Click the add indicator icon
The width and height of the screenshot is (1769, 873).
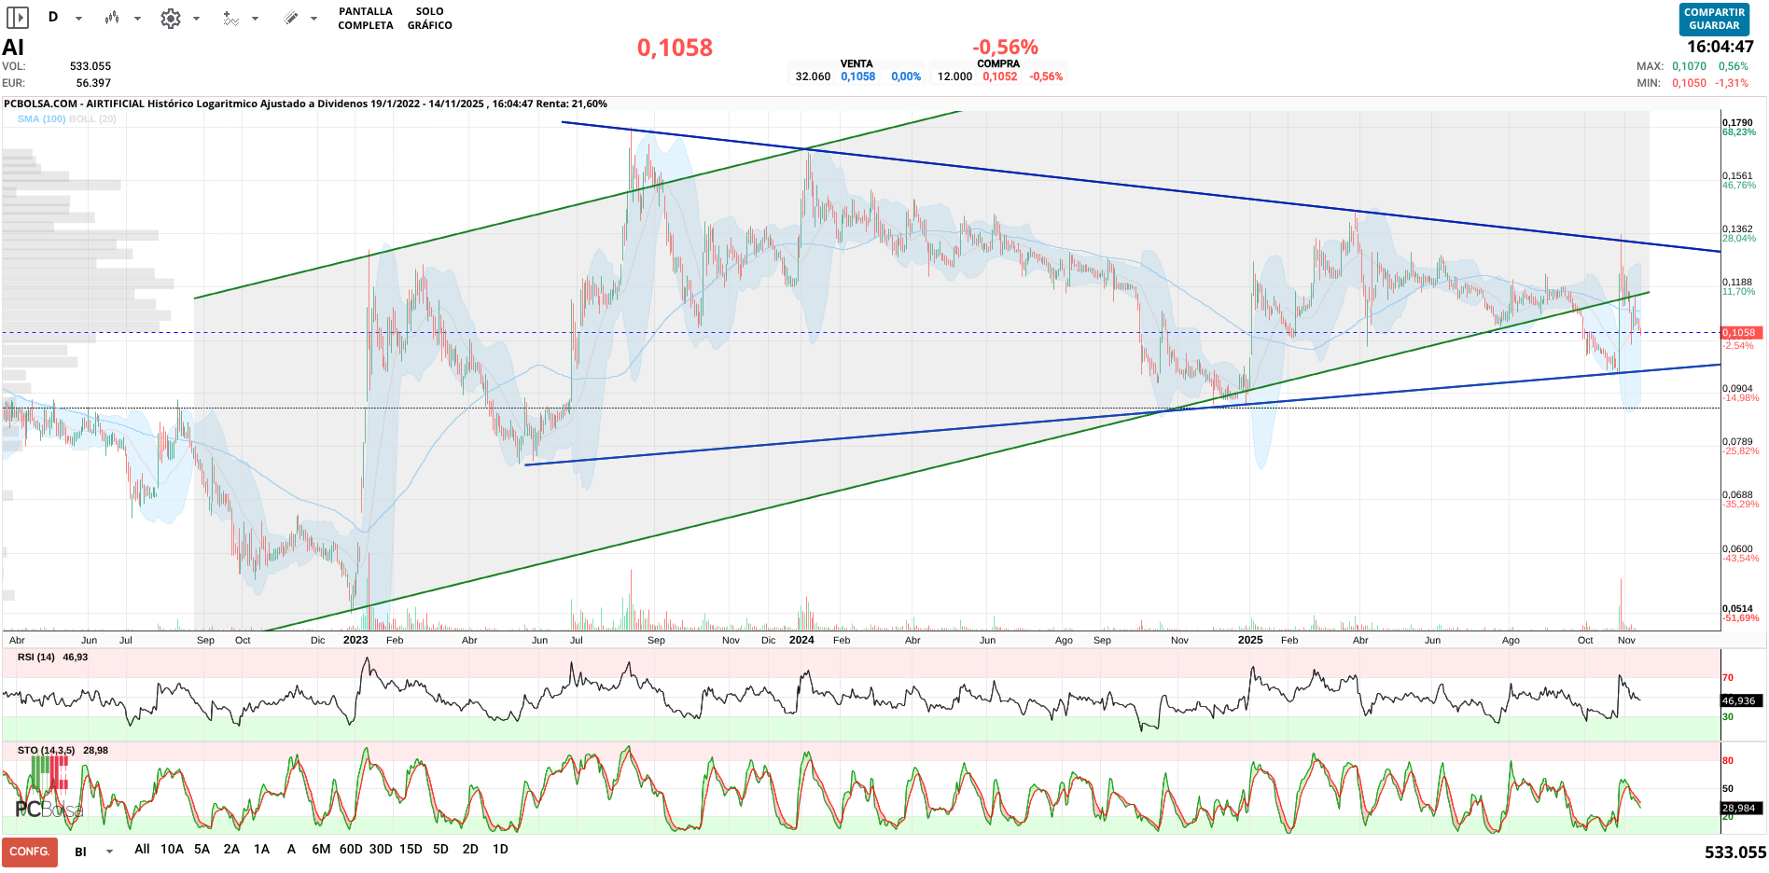click(230, 19)
